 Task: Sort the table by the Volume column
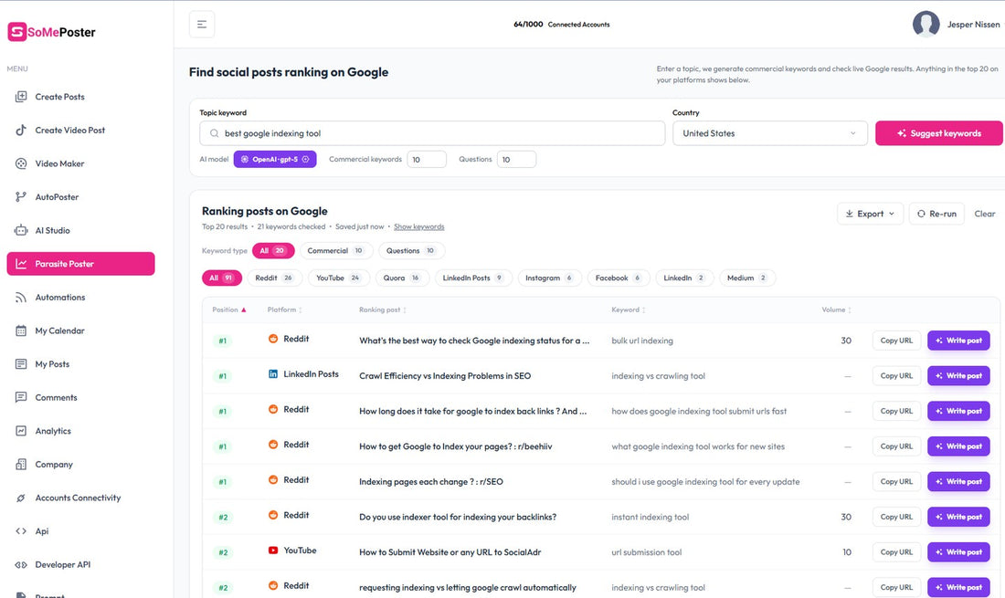(x=836, y=309)
